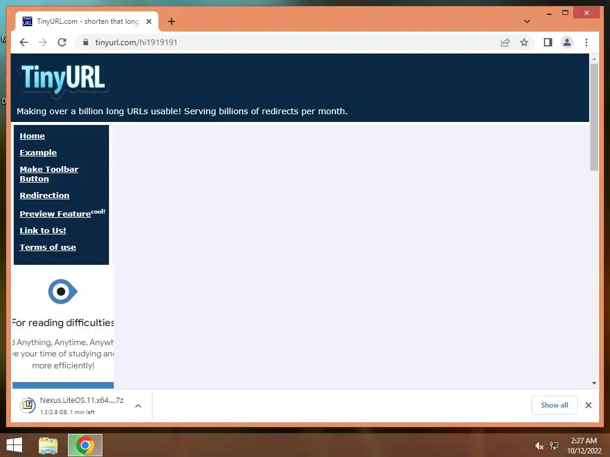Open the Terms of use link
Viewport: 610px width, 457px height.
point(48,247)
